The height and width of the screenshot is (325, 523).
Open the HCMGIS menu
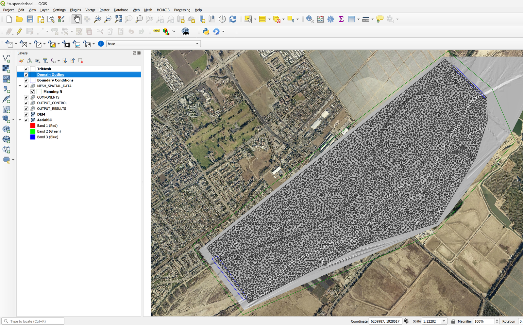[x=163, y=10]
